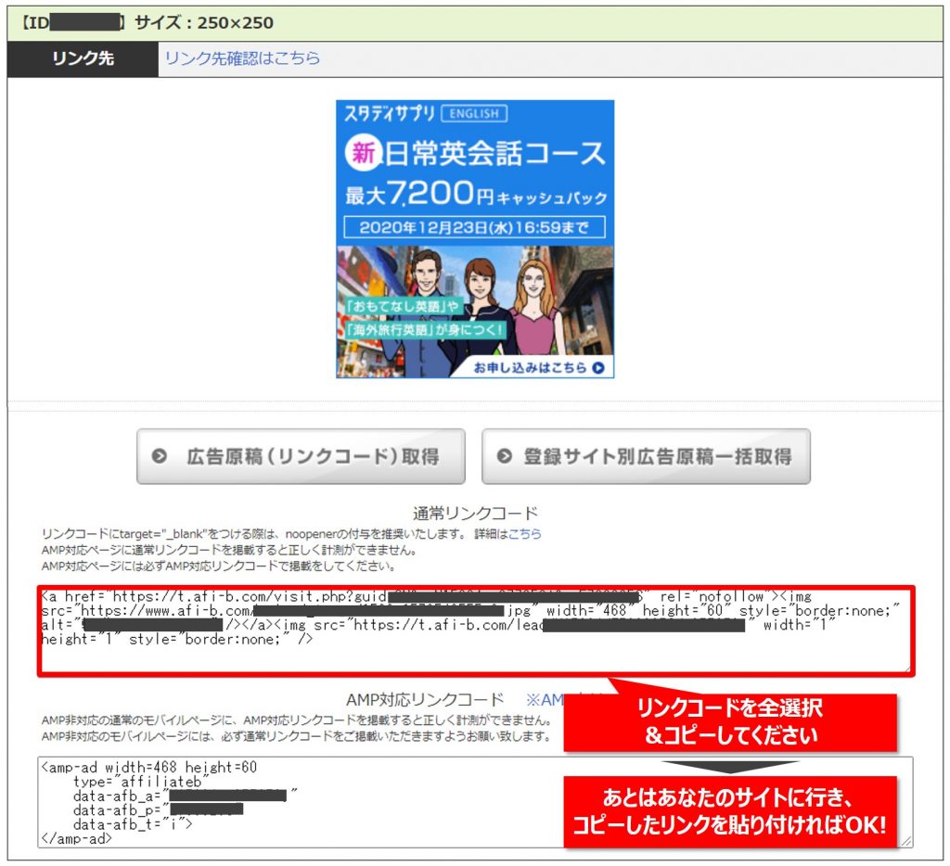
Task: Click the red あとはあなたのサイトに行き callout
Action: click(729, 810)
